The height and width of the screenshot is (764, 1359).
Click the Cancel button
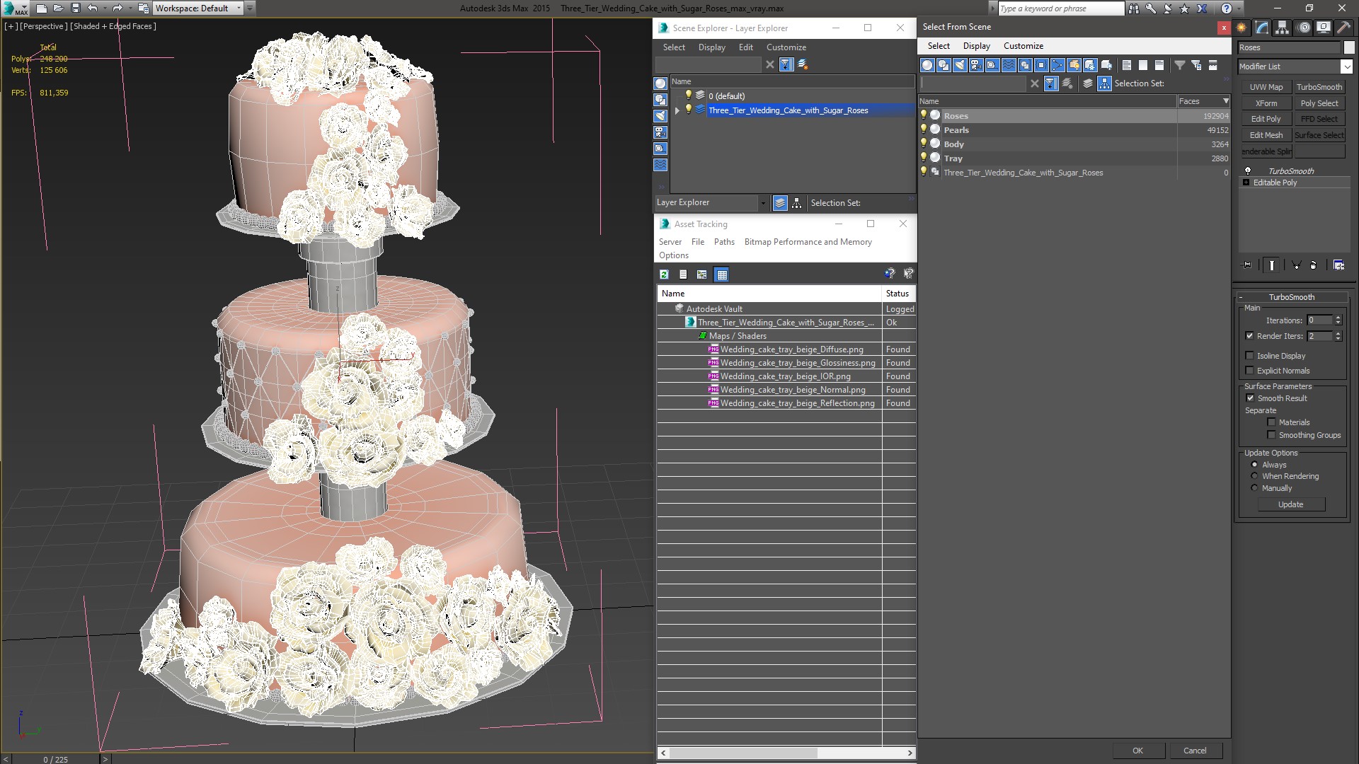coord(1194,751)
